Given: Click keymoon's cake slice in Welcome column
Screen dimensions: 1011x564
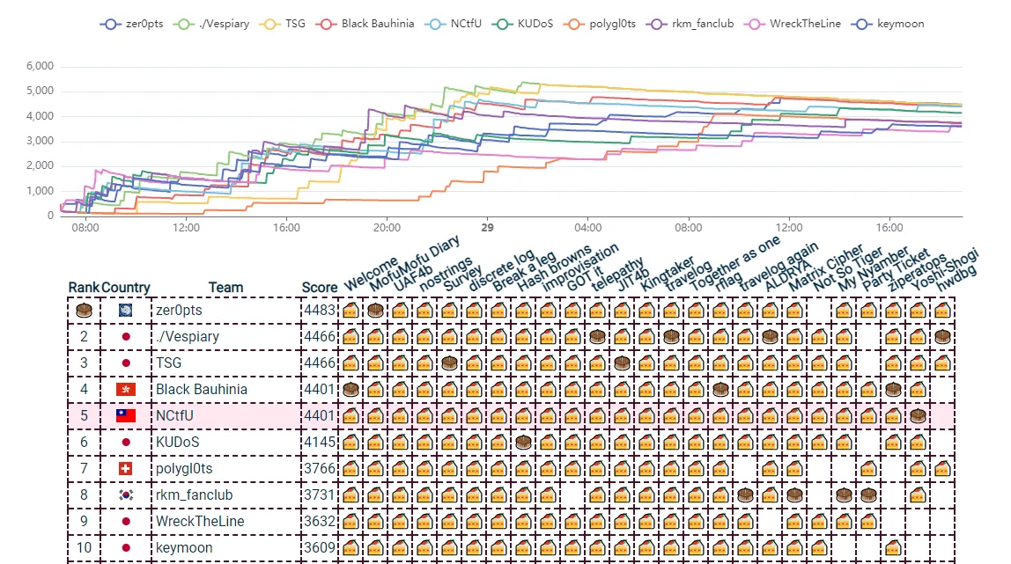Looking at the screenshot, I should click(x=351, y=547).
